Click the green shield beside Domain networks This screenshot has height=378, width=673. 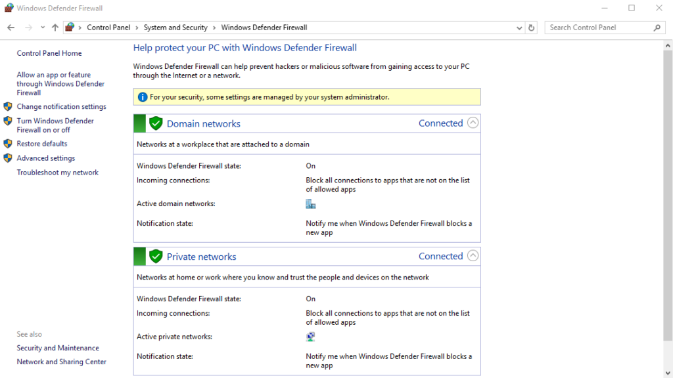pyautogui.click(x=156, y=123)
